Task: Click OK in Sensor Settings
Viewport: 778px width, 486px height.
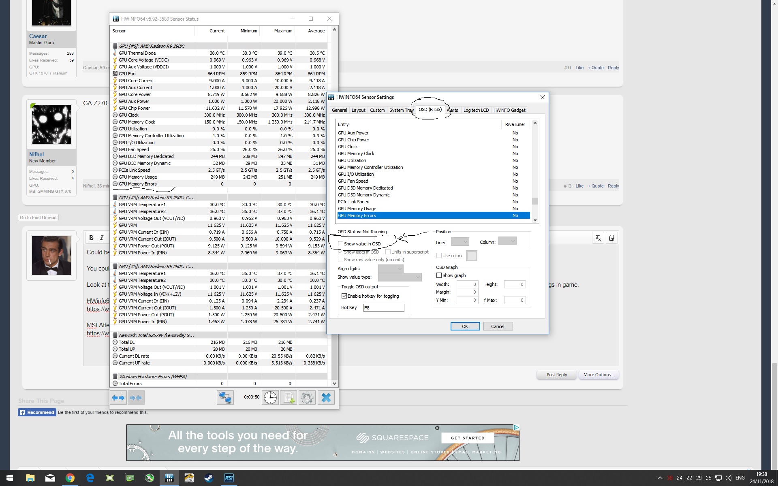Action: (465, 326)
